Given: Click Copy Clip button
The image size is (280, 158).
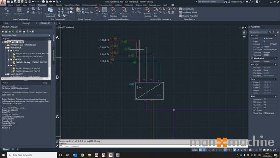Looking at the screenshot, I should pyautogui.click(x=87, y=12).
